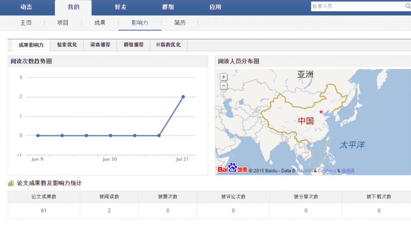411x238 pixels.
Task: Click the 阅读人员分布图 panel title
Action: (x=238, y=61)
